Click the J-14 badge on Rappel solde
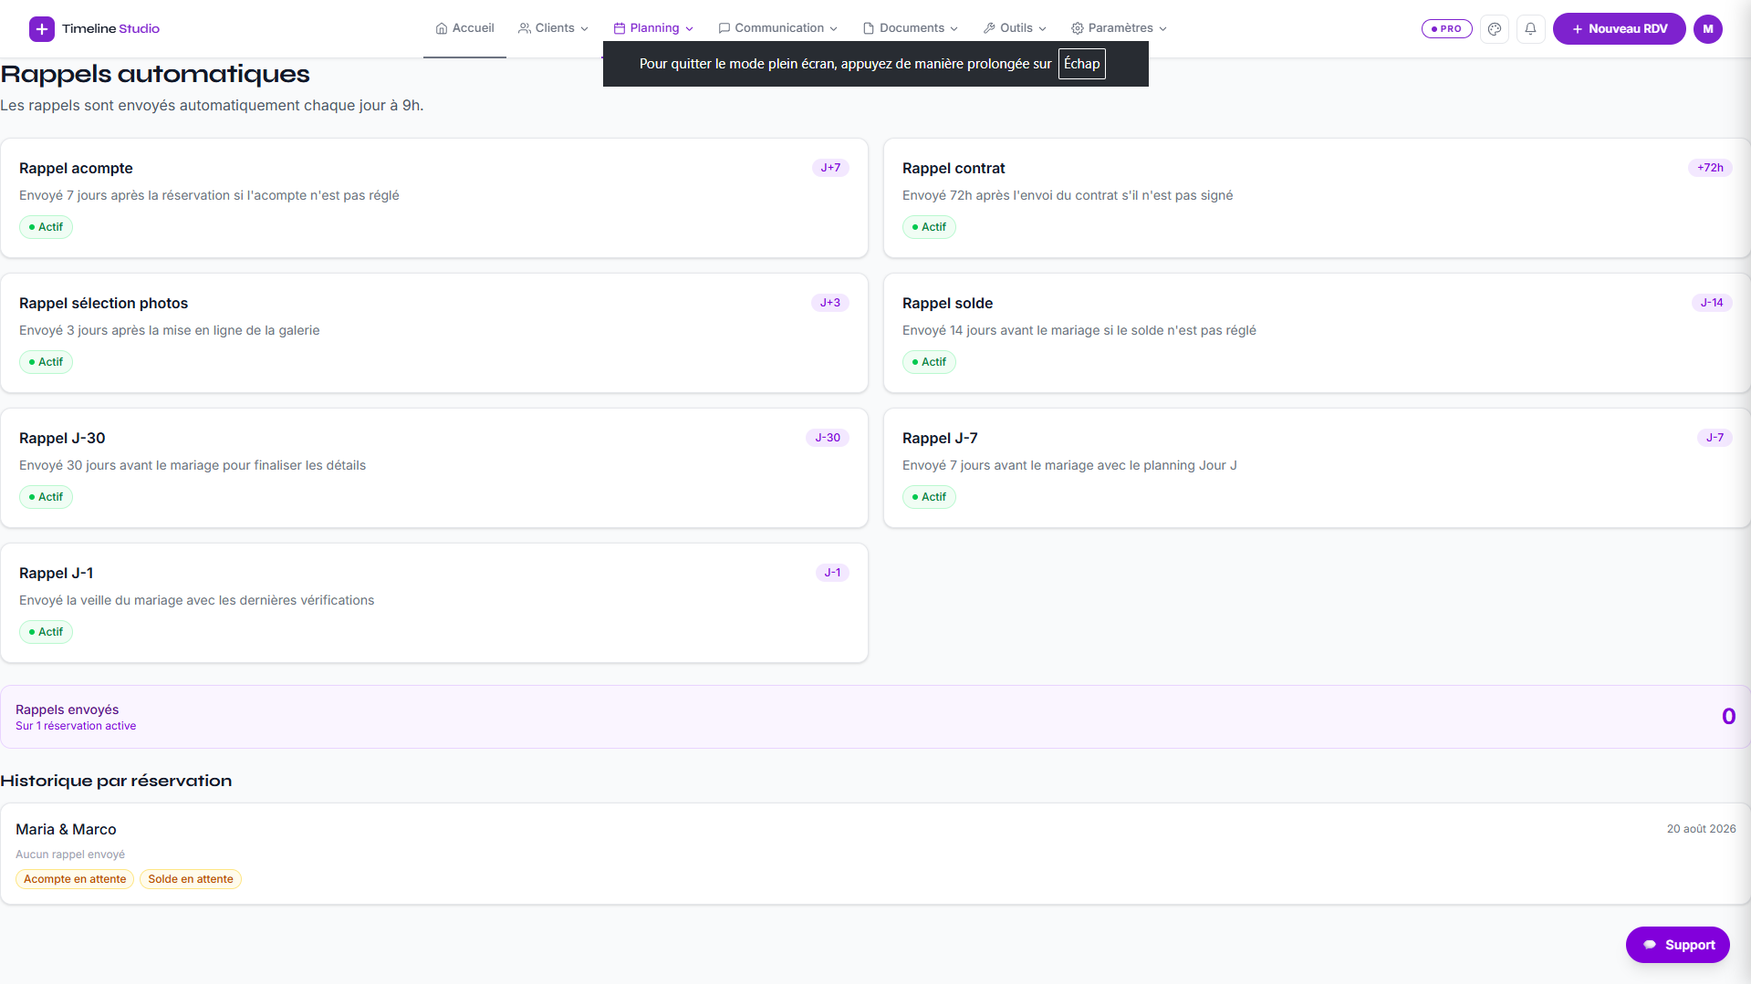Image resolution: width=1751 pixels, height=984 pixels. point(1712,303)
